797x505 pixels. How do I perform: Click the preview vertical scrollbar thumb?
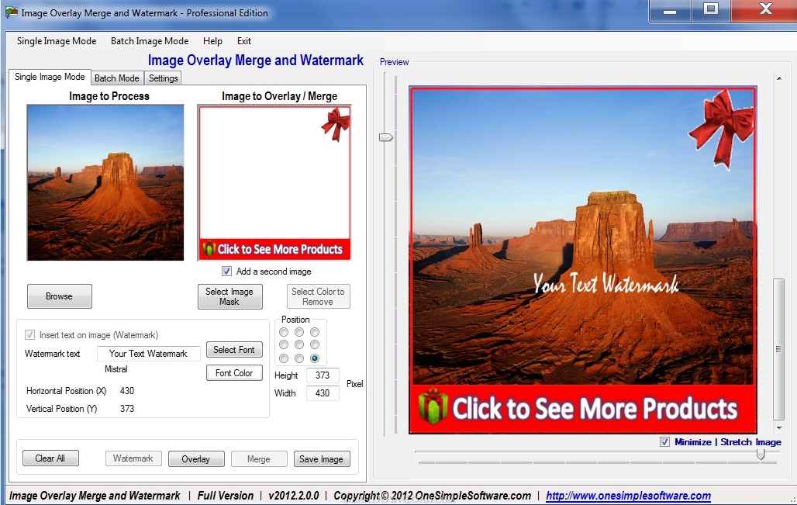point(778,349)
